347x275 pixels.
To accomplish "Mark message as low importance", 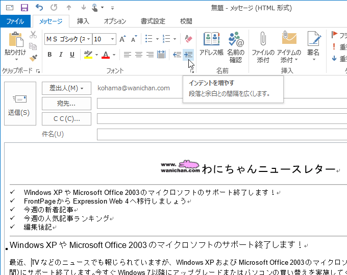I will 334,59.
